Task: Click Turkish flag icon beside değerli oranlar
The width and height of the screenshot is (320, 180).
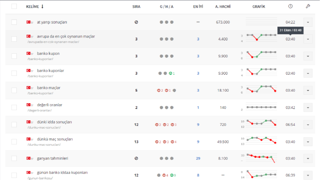Action: 28,105
